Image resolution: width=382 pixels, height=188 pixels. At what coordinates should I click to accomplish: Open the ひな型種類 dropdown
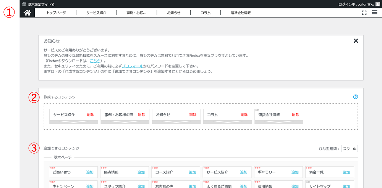[x=349, y=149]
